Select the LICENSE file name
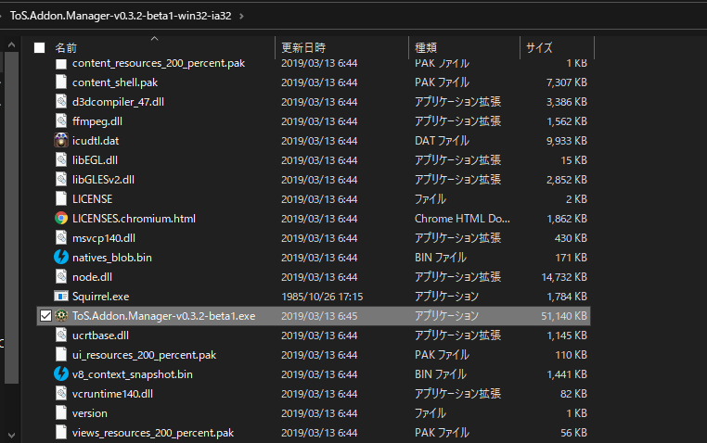707x443 pixels. click(93, 199)
